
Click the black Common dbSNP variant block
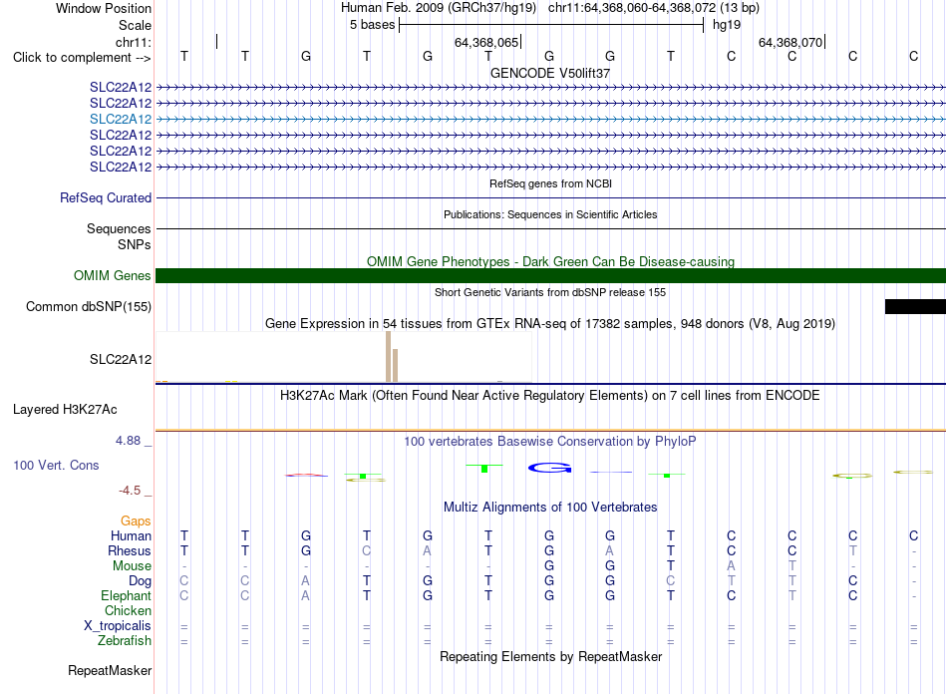point(915,306)
